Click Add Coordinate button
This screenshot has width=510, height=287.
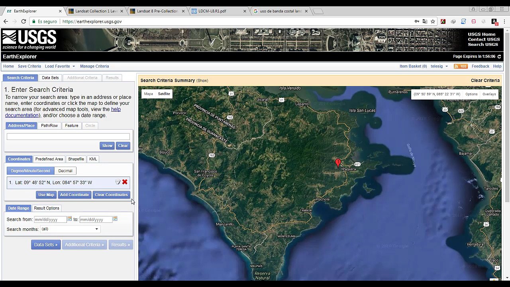(75, 195)
